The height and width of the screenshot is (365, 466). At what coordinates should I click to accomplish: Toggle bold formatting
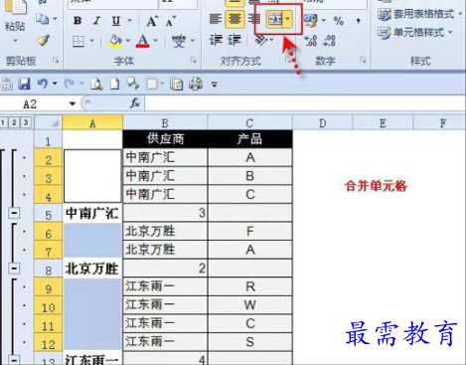pos(78,21)
